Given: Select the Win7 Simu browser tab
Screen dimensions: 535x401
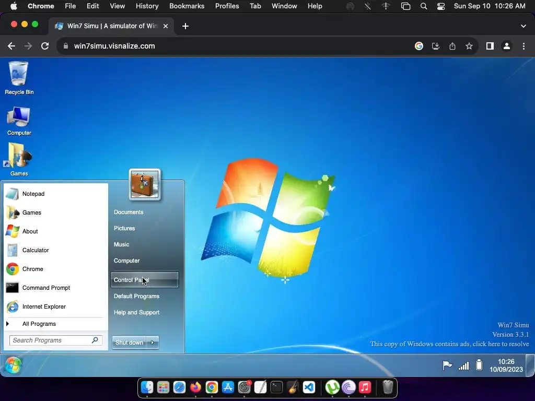Looking at the screenshot, I should click(x=112, y=26).
